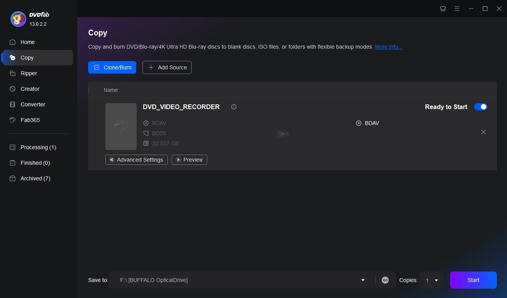Minimize the DVDFab window
507x298 pixels.
click(x=471, y=9)
